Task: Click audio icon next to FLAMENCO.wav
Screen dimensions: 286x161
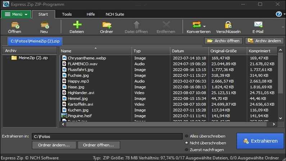Action: click(64, 64)
